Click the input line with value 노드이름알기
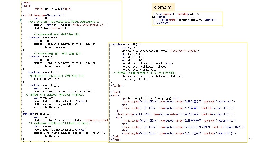The width and height of the screenshot is (254, 143). [178, 101]
